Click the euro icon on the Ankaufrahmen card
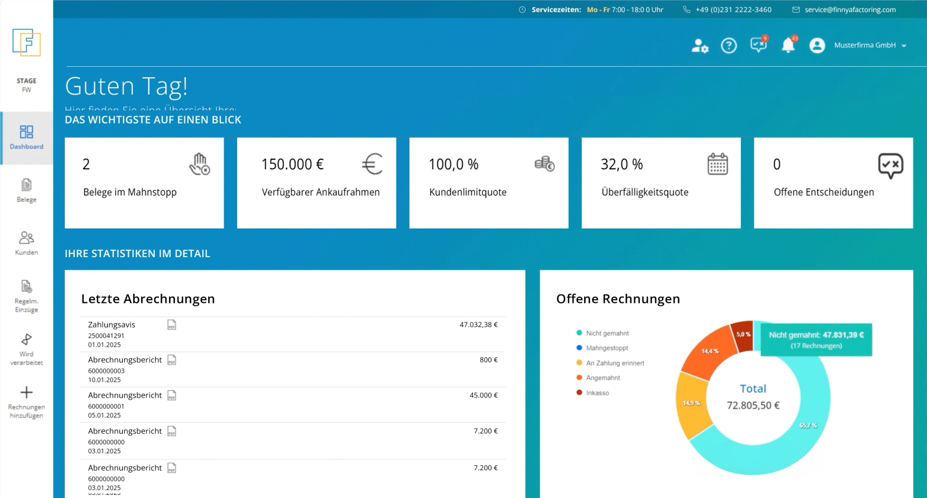Screen dimensions: 927x498 pyautogui.click(x=372, y=164)
